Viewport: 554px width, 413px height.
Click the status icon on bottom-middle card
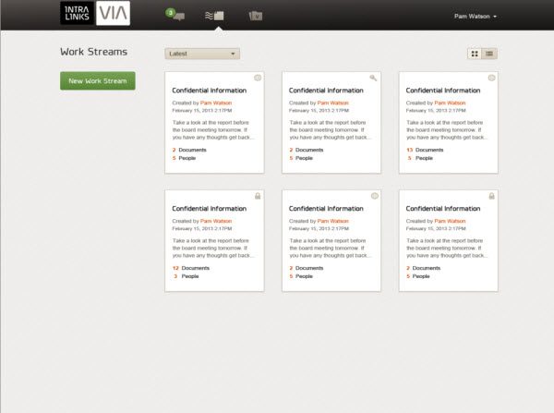(374, 196)
